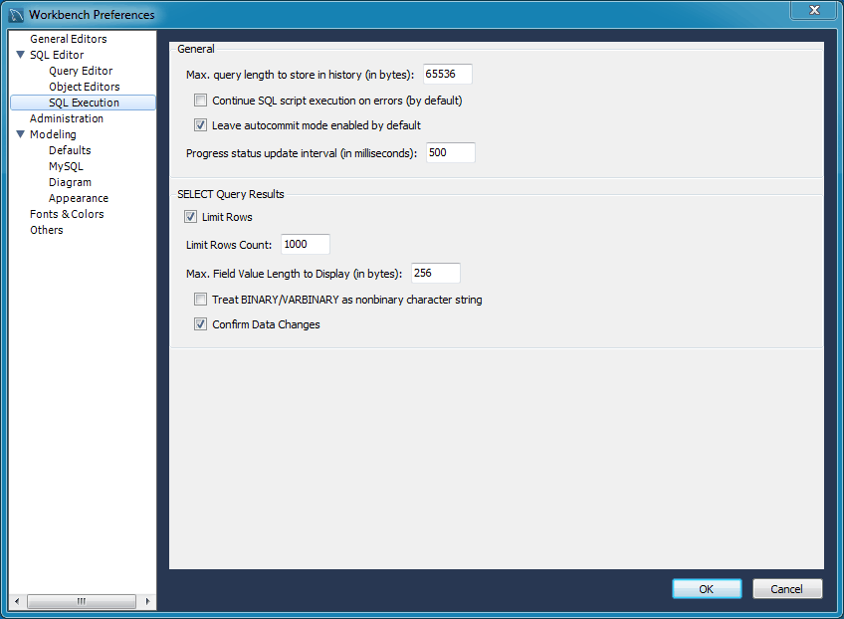Enable Treat BINARY/VARBINARY as nonbinary string
The width and height of the screenshot is (844, 619).
point(200,300)
